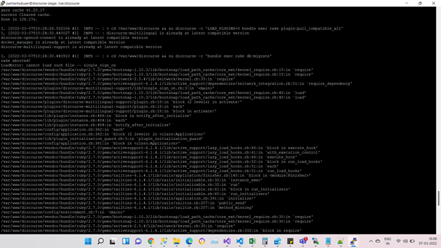Screen dimensions: 441x248
Task: Click the plugin:pull_compatible_all command line
Action: pos(172,28)
